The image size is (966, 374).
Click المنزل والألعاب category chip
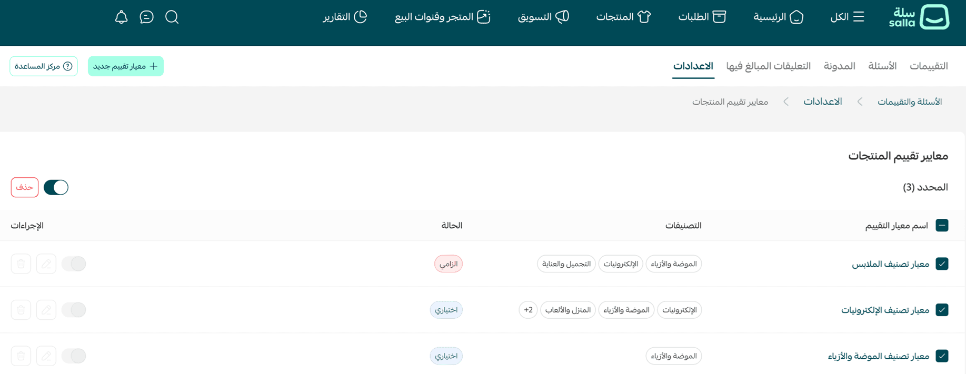point(568,310)
